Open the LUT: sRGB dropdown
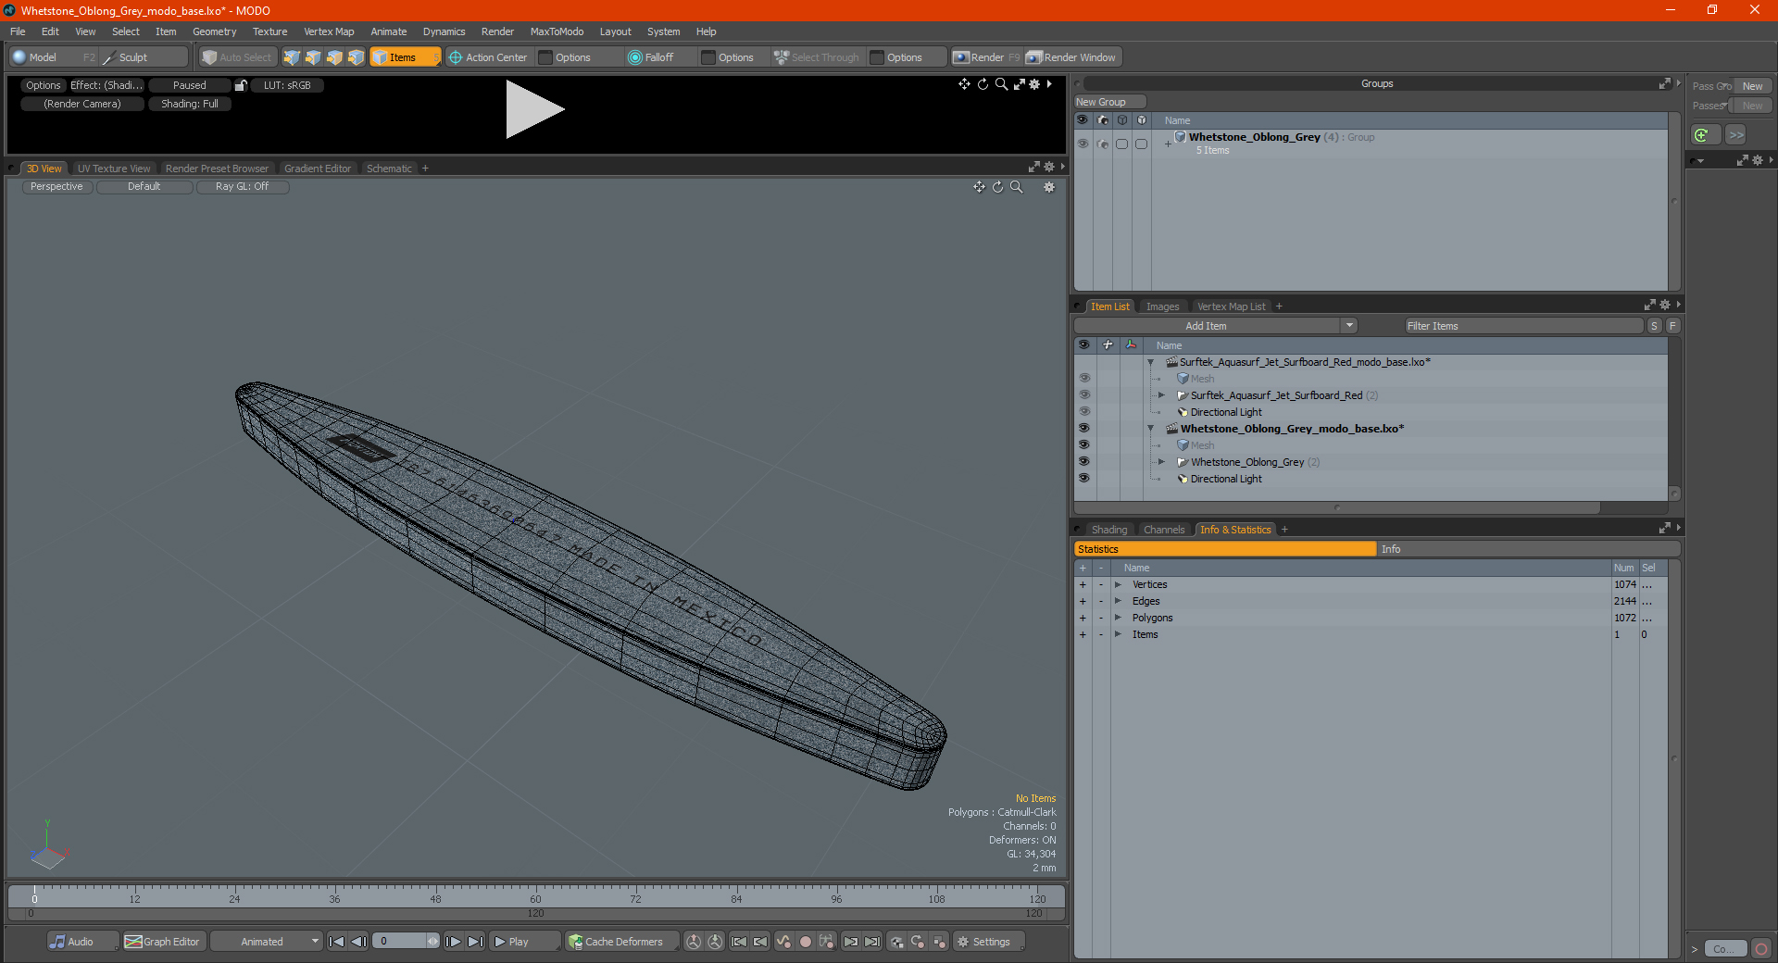This screenshot has width=1778, height=963. 287,85
